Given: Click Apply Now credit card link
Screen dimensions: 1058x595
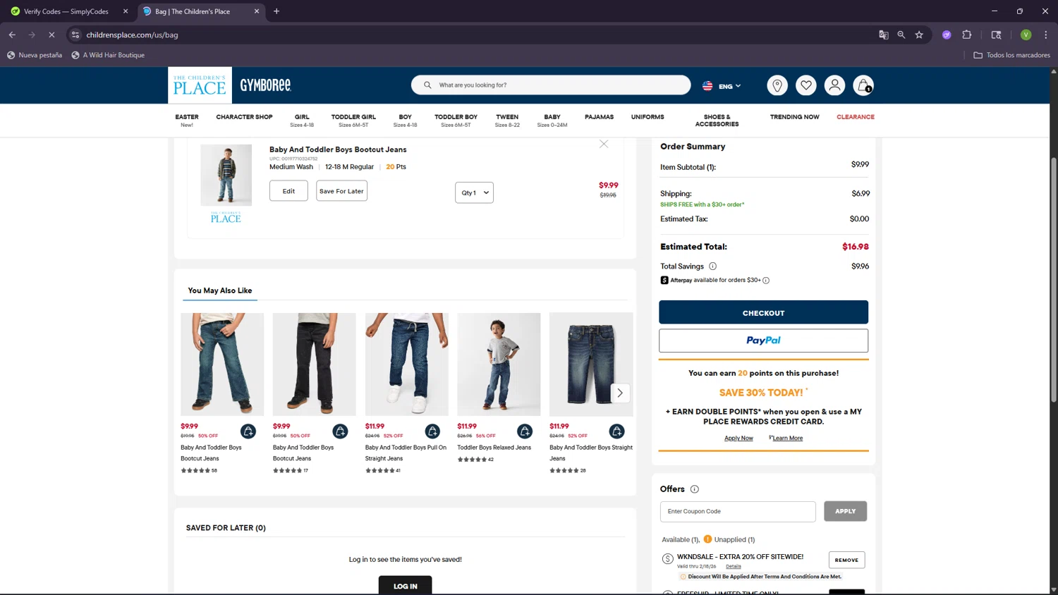Looking at the screenshot, I should coord(738,438).
